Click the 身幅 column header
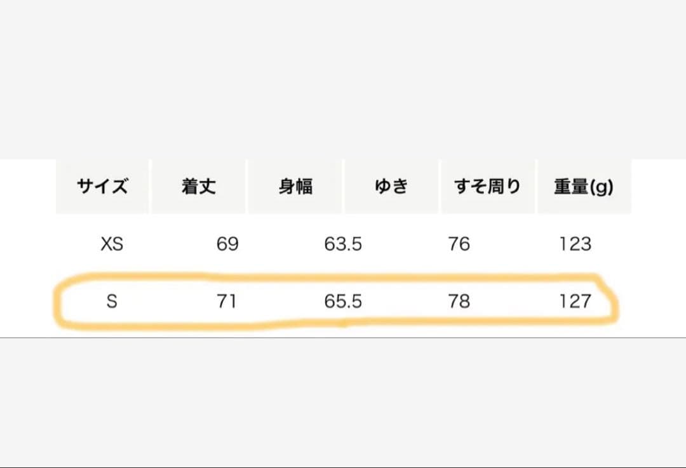The height and width of the screenshot is (468, 686). (x=295, y=187)
